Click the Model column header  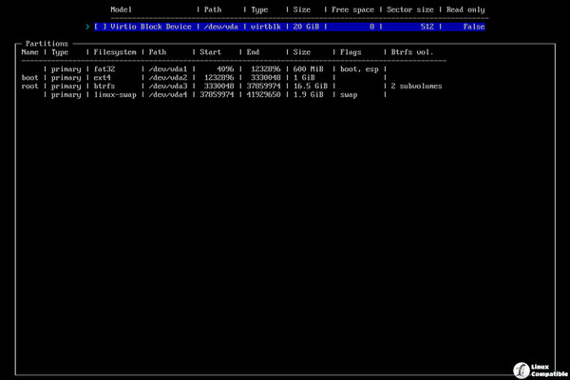[x=121, y=9]
